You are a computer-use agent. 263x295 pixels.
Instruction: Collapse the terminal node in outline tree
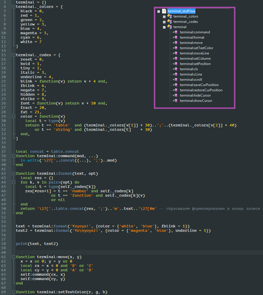pos(164,27)
